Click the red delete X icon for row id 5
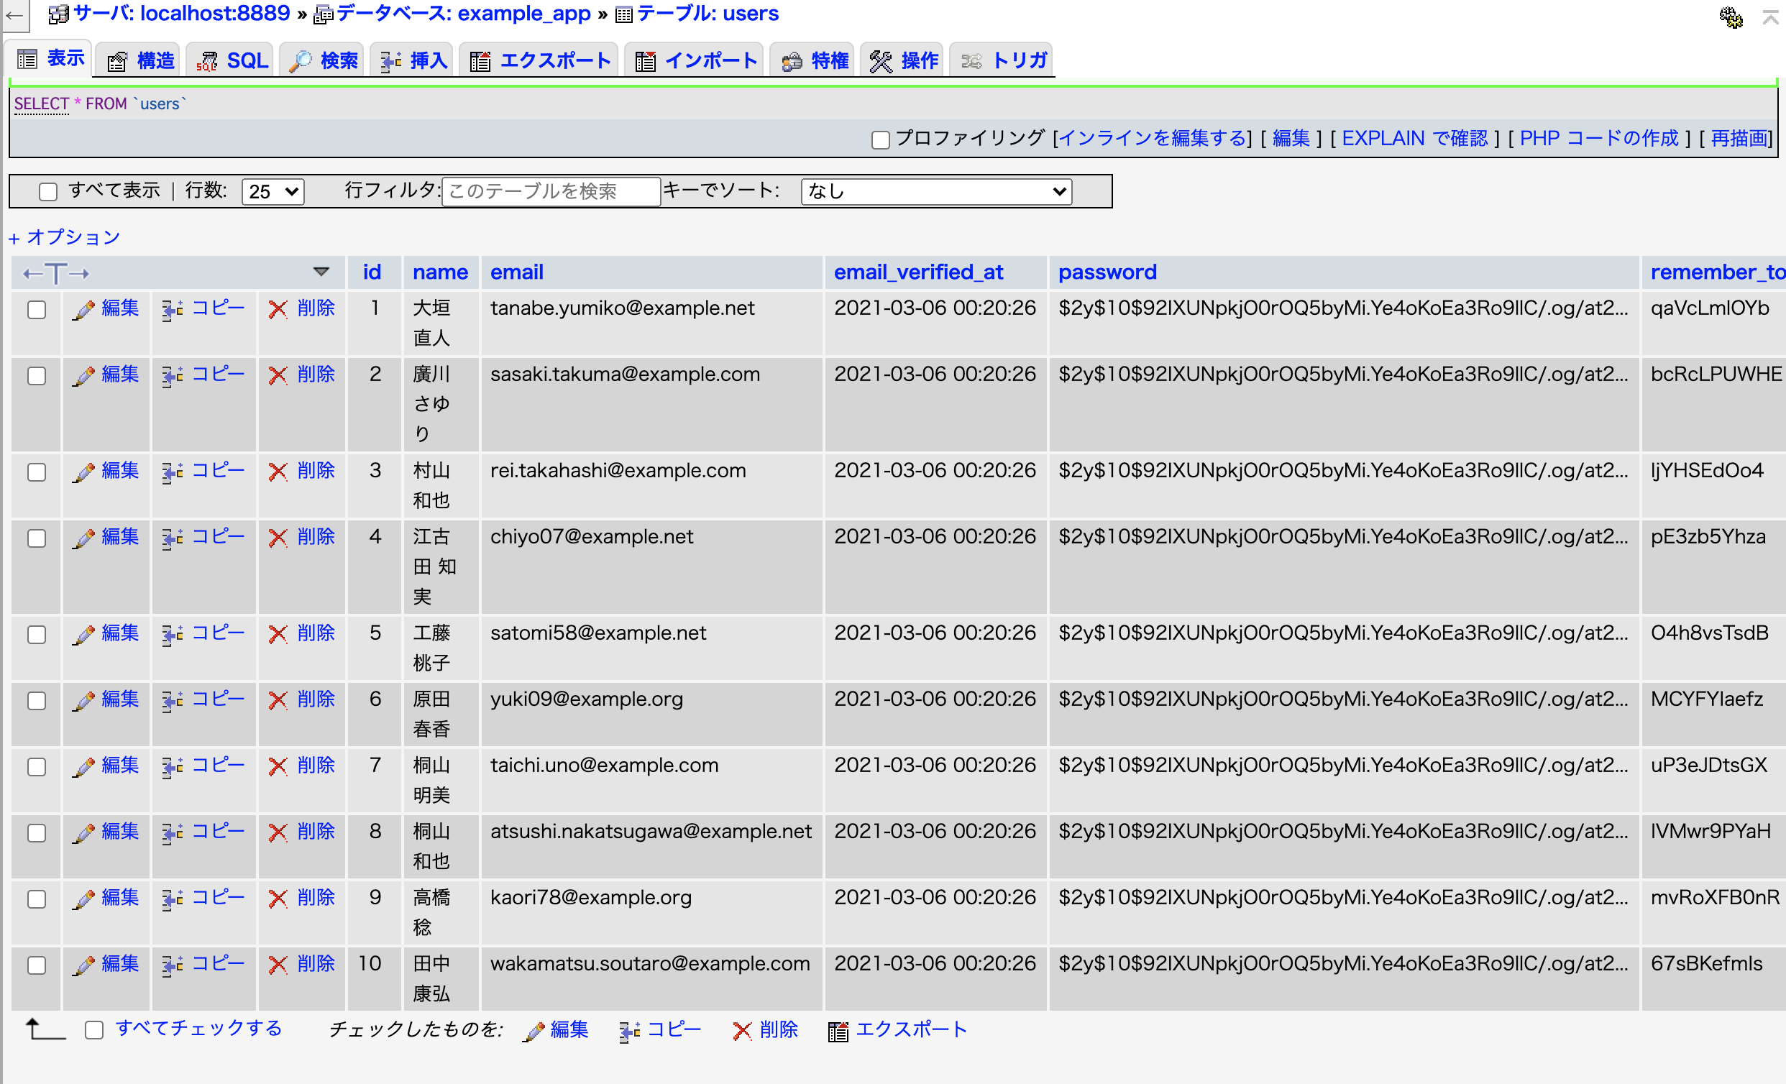The width and height of the screenshot is (1786, 1084). 278,633
